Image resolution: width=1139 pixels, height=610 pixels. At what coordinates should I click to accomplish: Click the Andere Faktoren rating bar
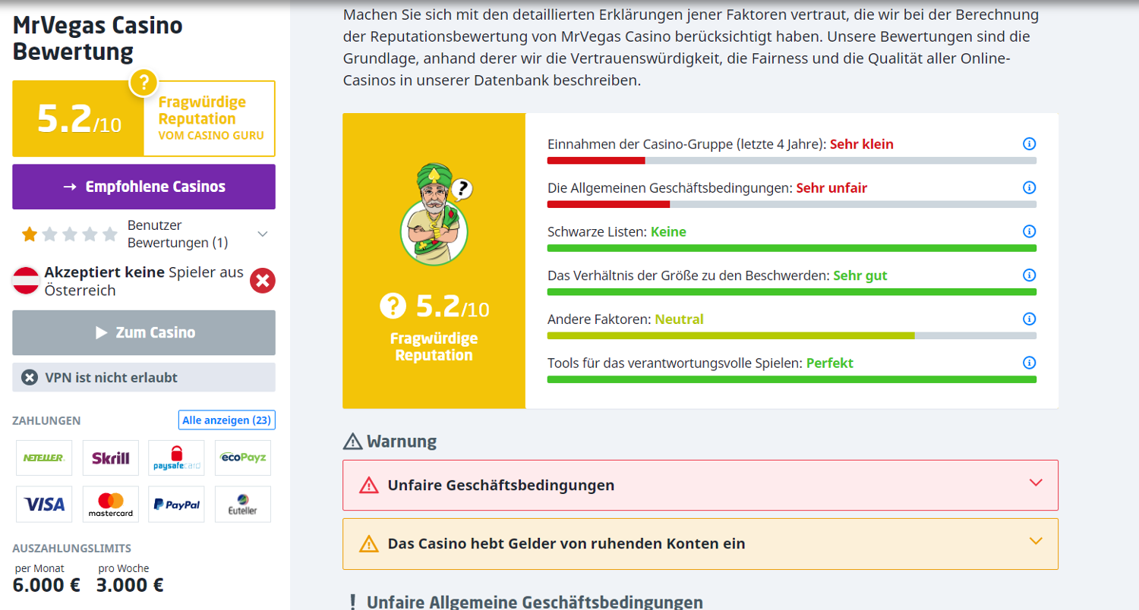791,335
